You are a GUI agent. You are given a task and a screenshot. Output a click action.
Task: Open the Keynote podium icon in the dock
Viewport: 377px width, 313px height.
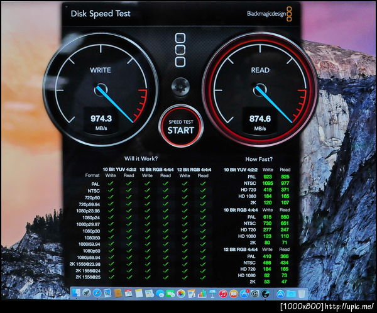(212, 294)
